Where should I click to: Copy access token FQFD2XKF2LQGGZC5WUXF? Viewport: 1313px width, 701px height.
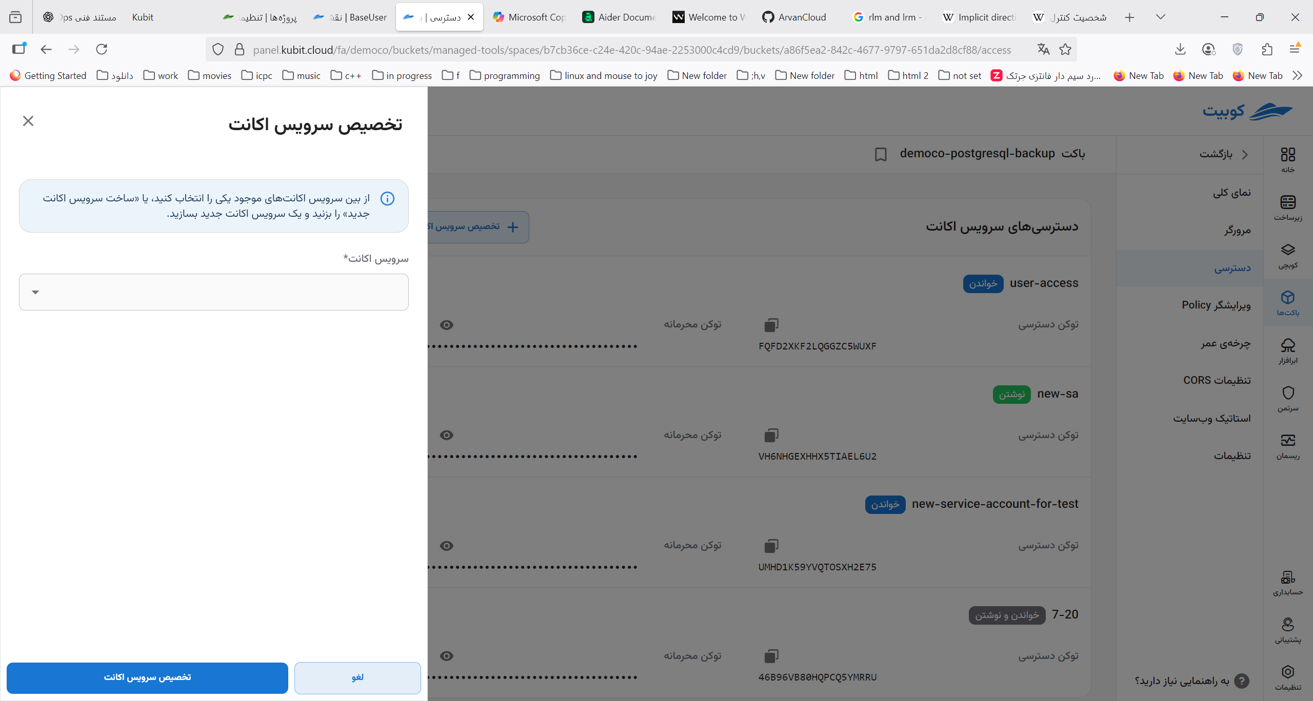point(771,325)
